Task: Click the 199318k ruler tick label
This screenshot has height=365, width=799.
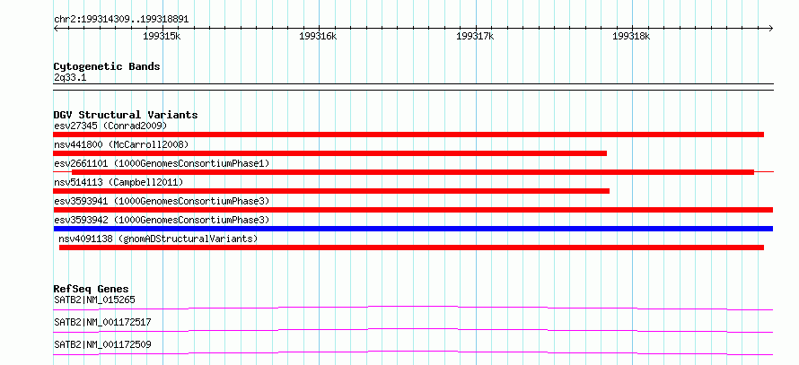Action: tap(631, 37)
